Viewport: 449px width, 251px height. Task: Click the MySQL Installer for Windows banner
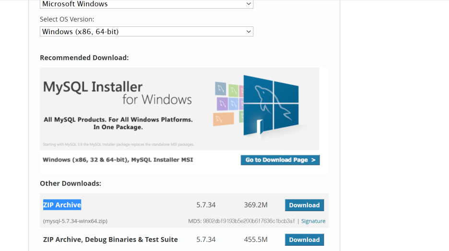tap(179, 109)
